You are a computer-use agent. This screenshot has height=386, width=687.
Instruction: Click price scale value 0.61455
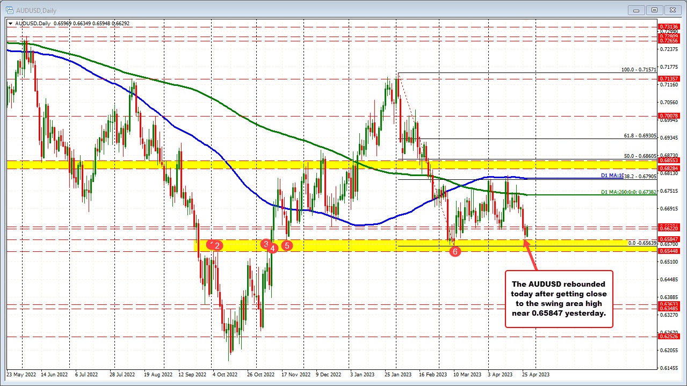click(669, 368)
